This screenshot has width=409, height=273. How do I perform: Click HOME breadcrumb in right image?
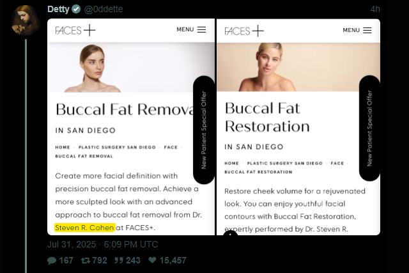pyautogui.click(x=231, y=164)
